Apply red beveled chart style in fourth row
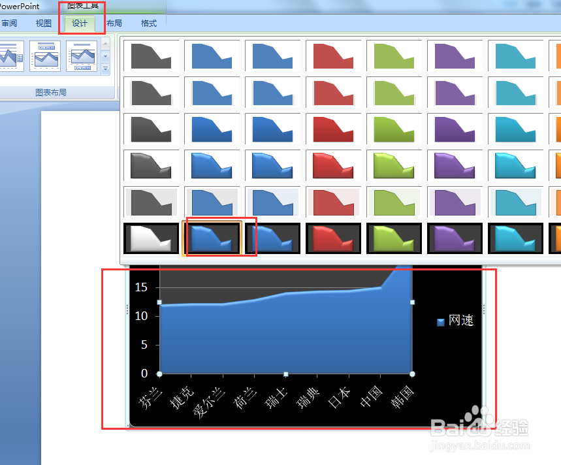Viewport: 561px width, 465px height. (333, 165)
